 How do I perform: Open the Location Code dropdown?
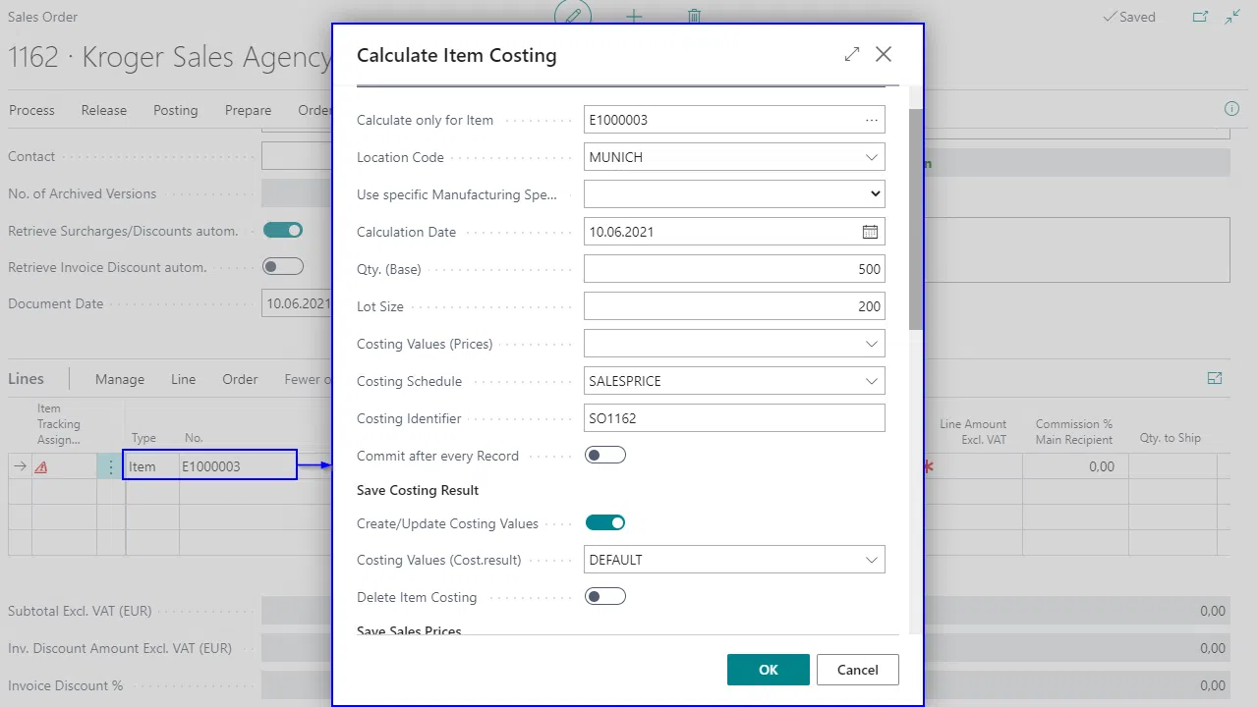[x=871, y=157]
